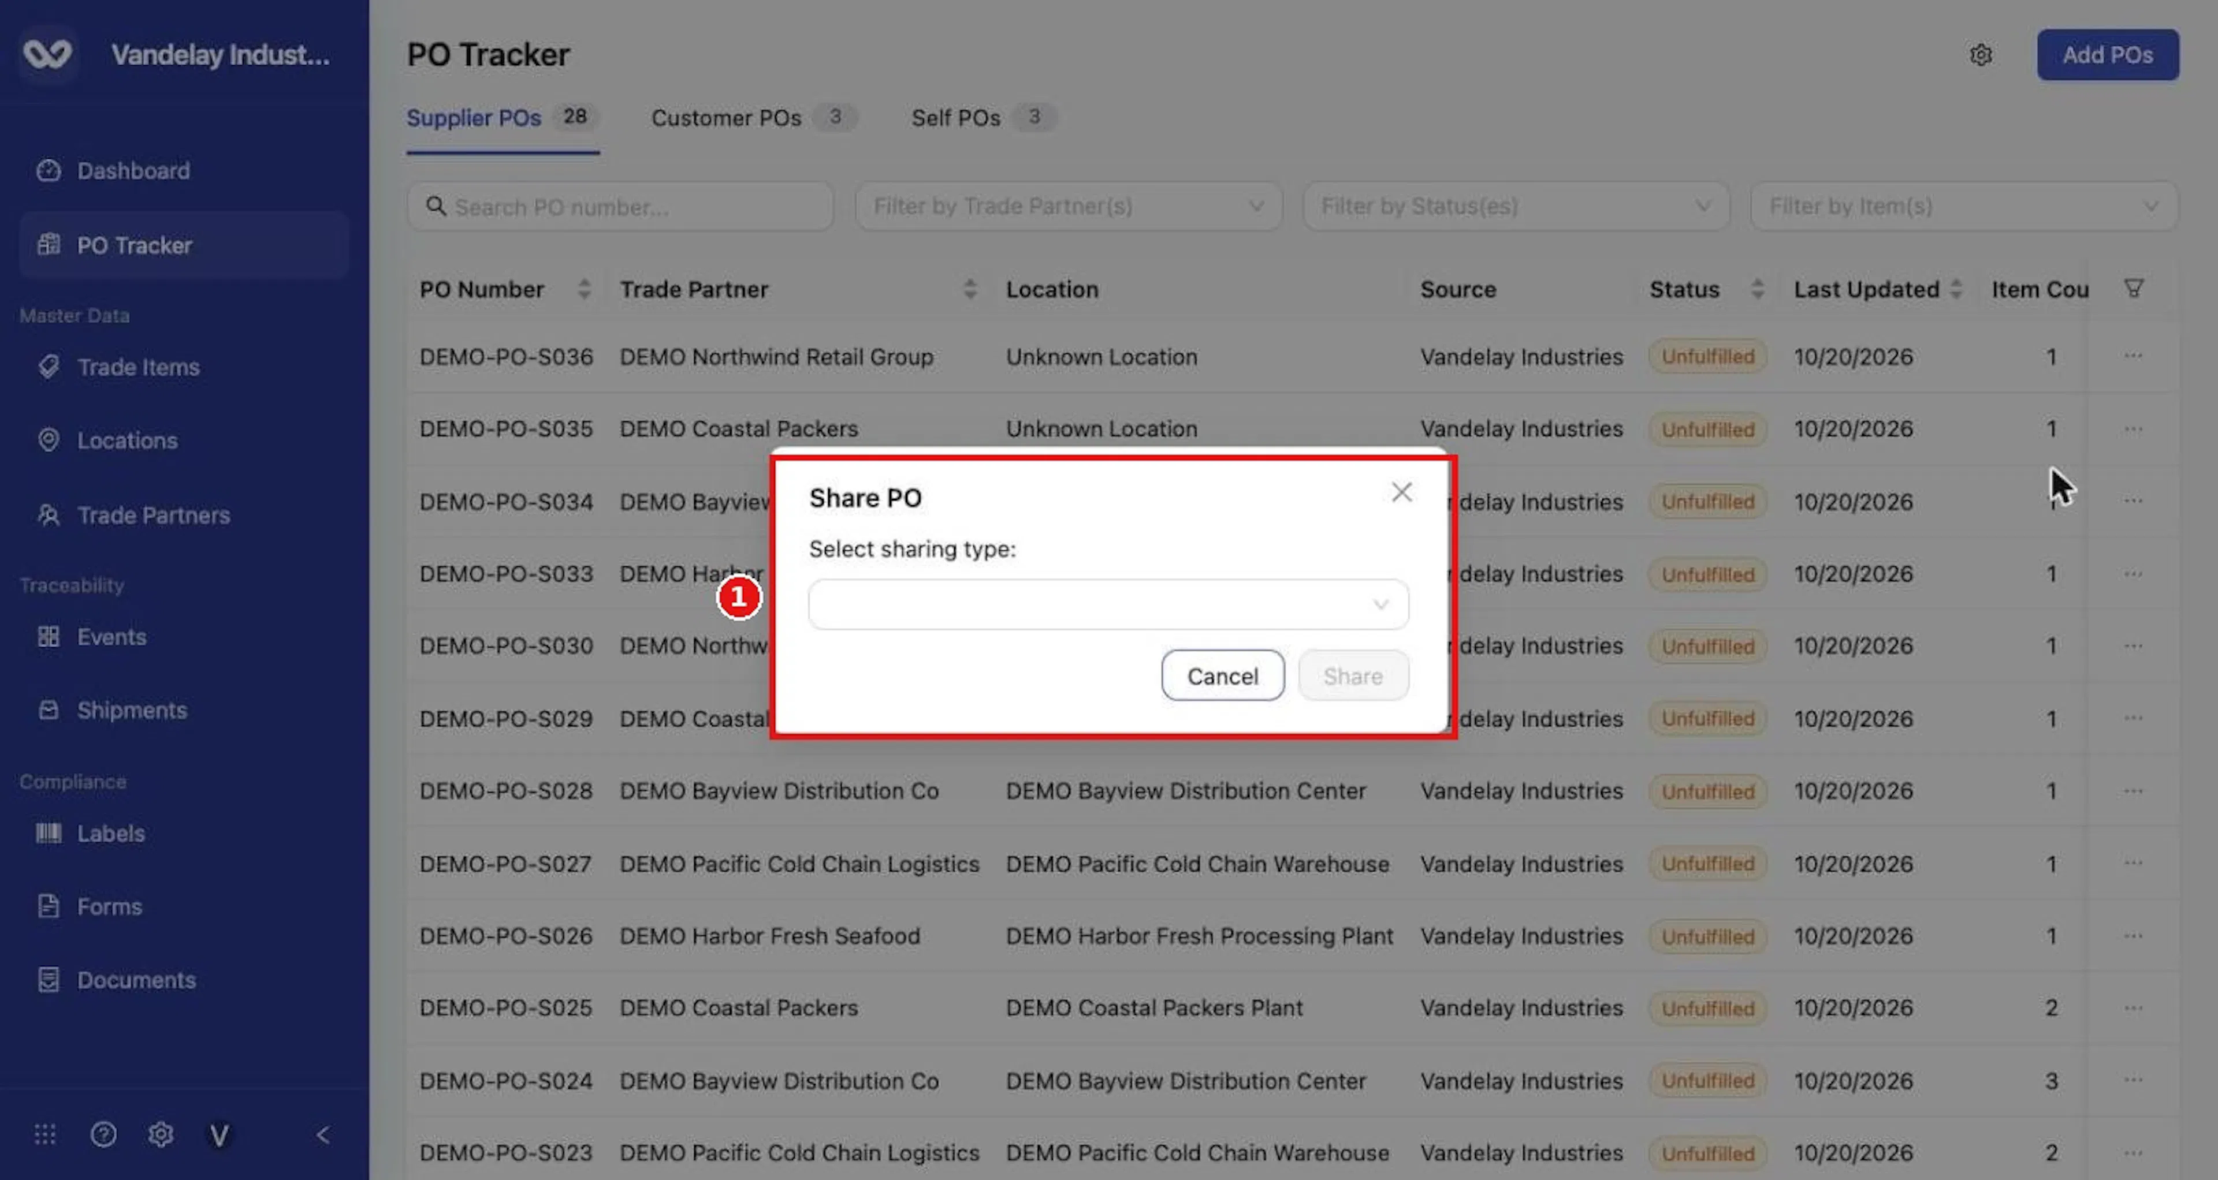This screenshot has width=2218, height=1180.
Task: Open Forms in the sidebar
Action: (x=184, y=906)
